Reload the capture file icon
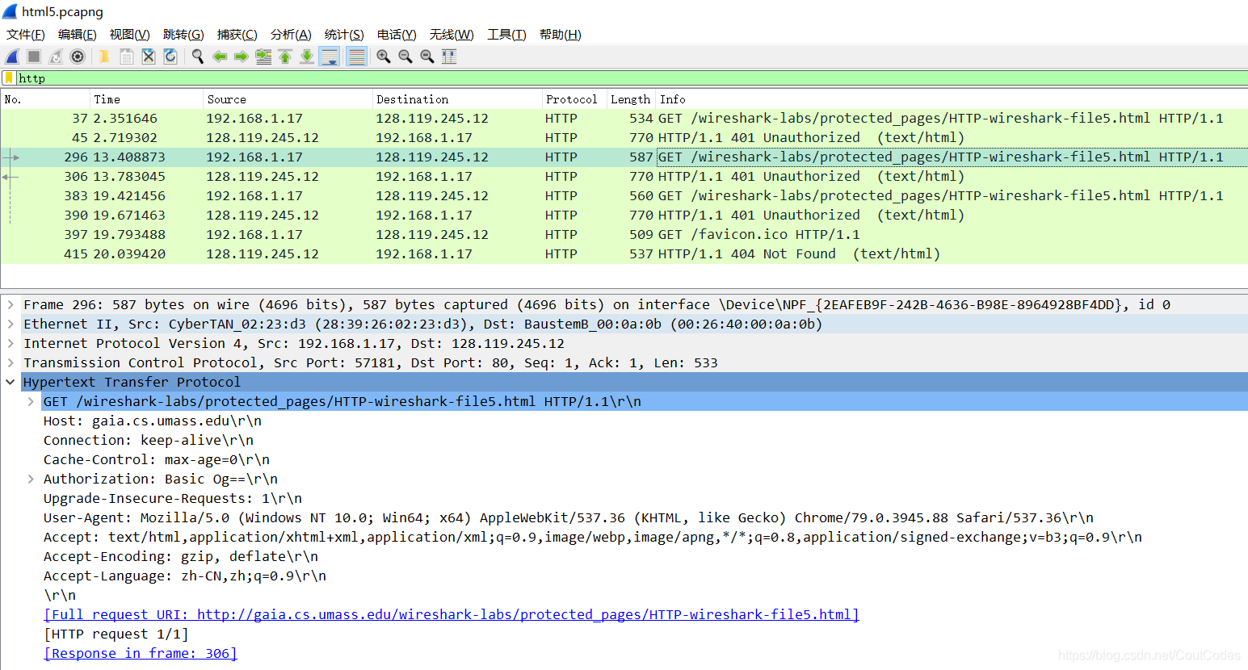Screen dimensions: 1248x670 tap(170, 57)
